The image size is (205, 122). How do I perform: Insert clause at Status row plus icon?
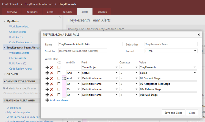point(47,73)
